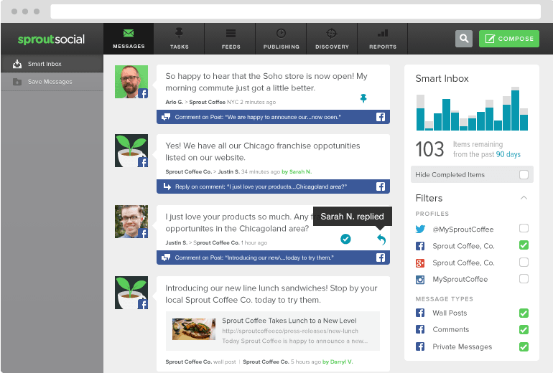
Task: Click the sandwich thumbnail in the link preview
Action: click(194, 329)
